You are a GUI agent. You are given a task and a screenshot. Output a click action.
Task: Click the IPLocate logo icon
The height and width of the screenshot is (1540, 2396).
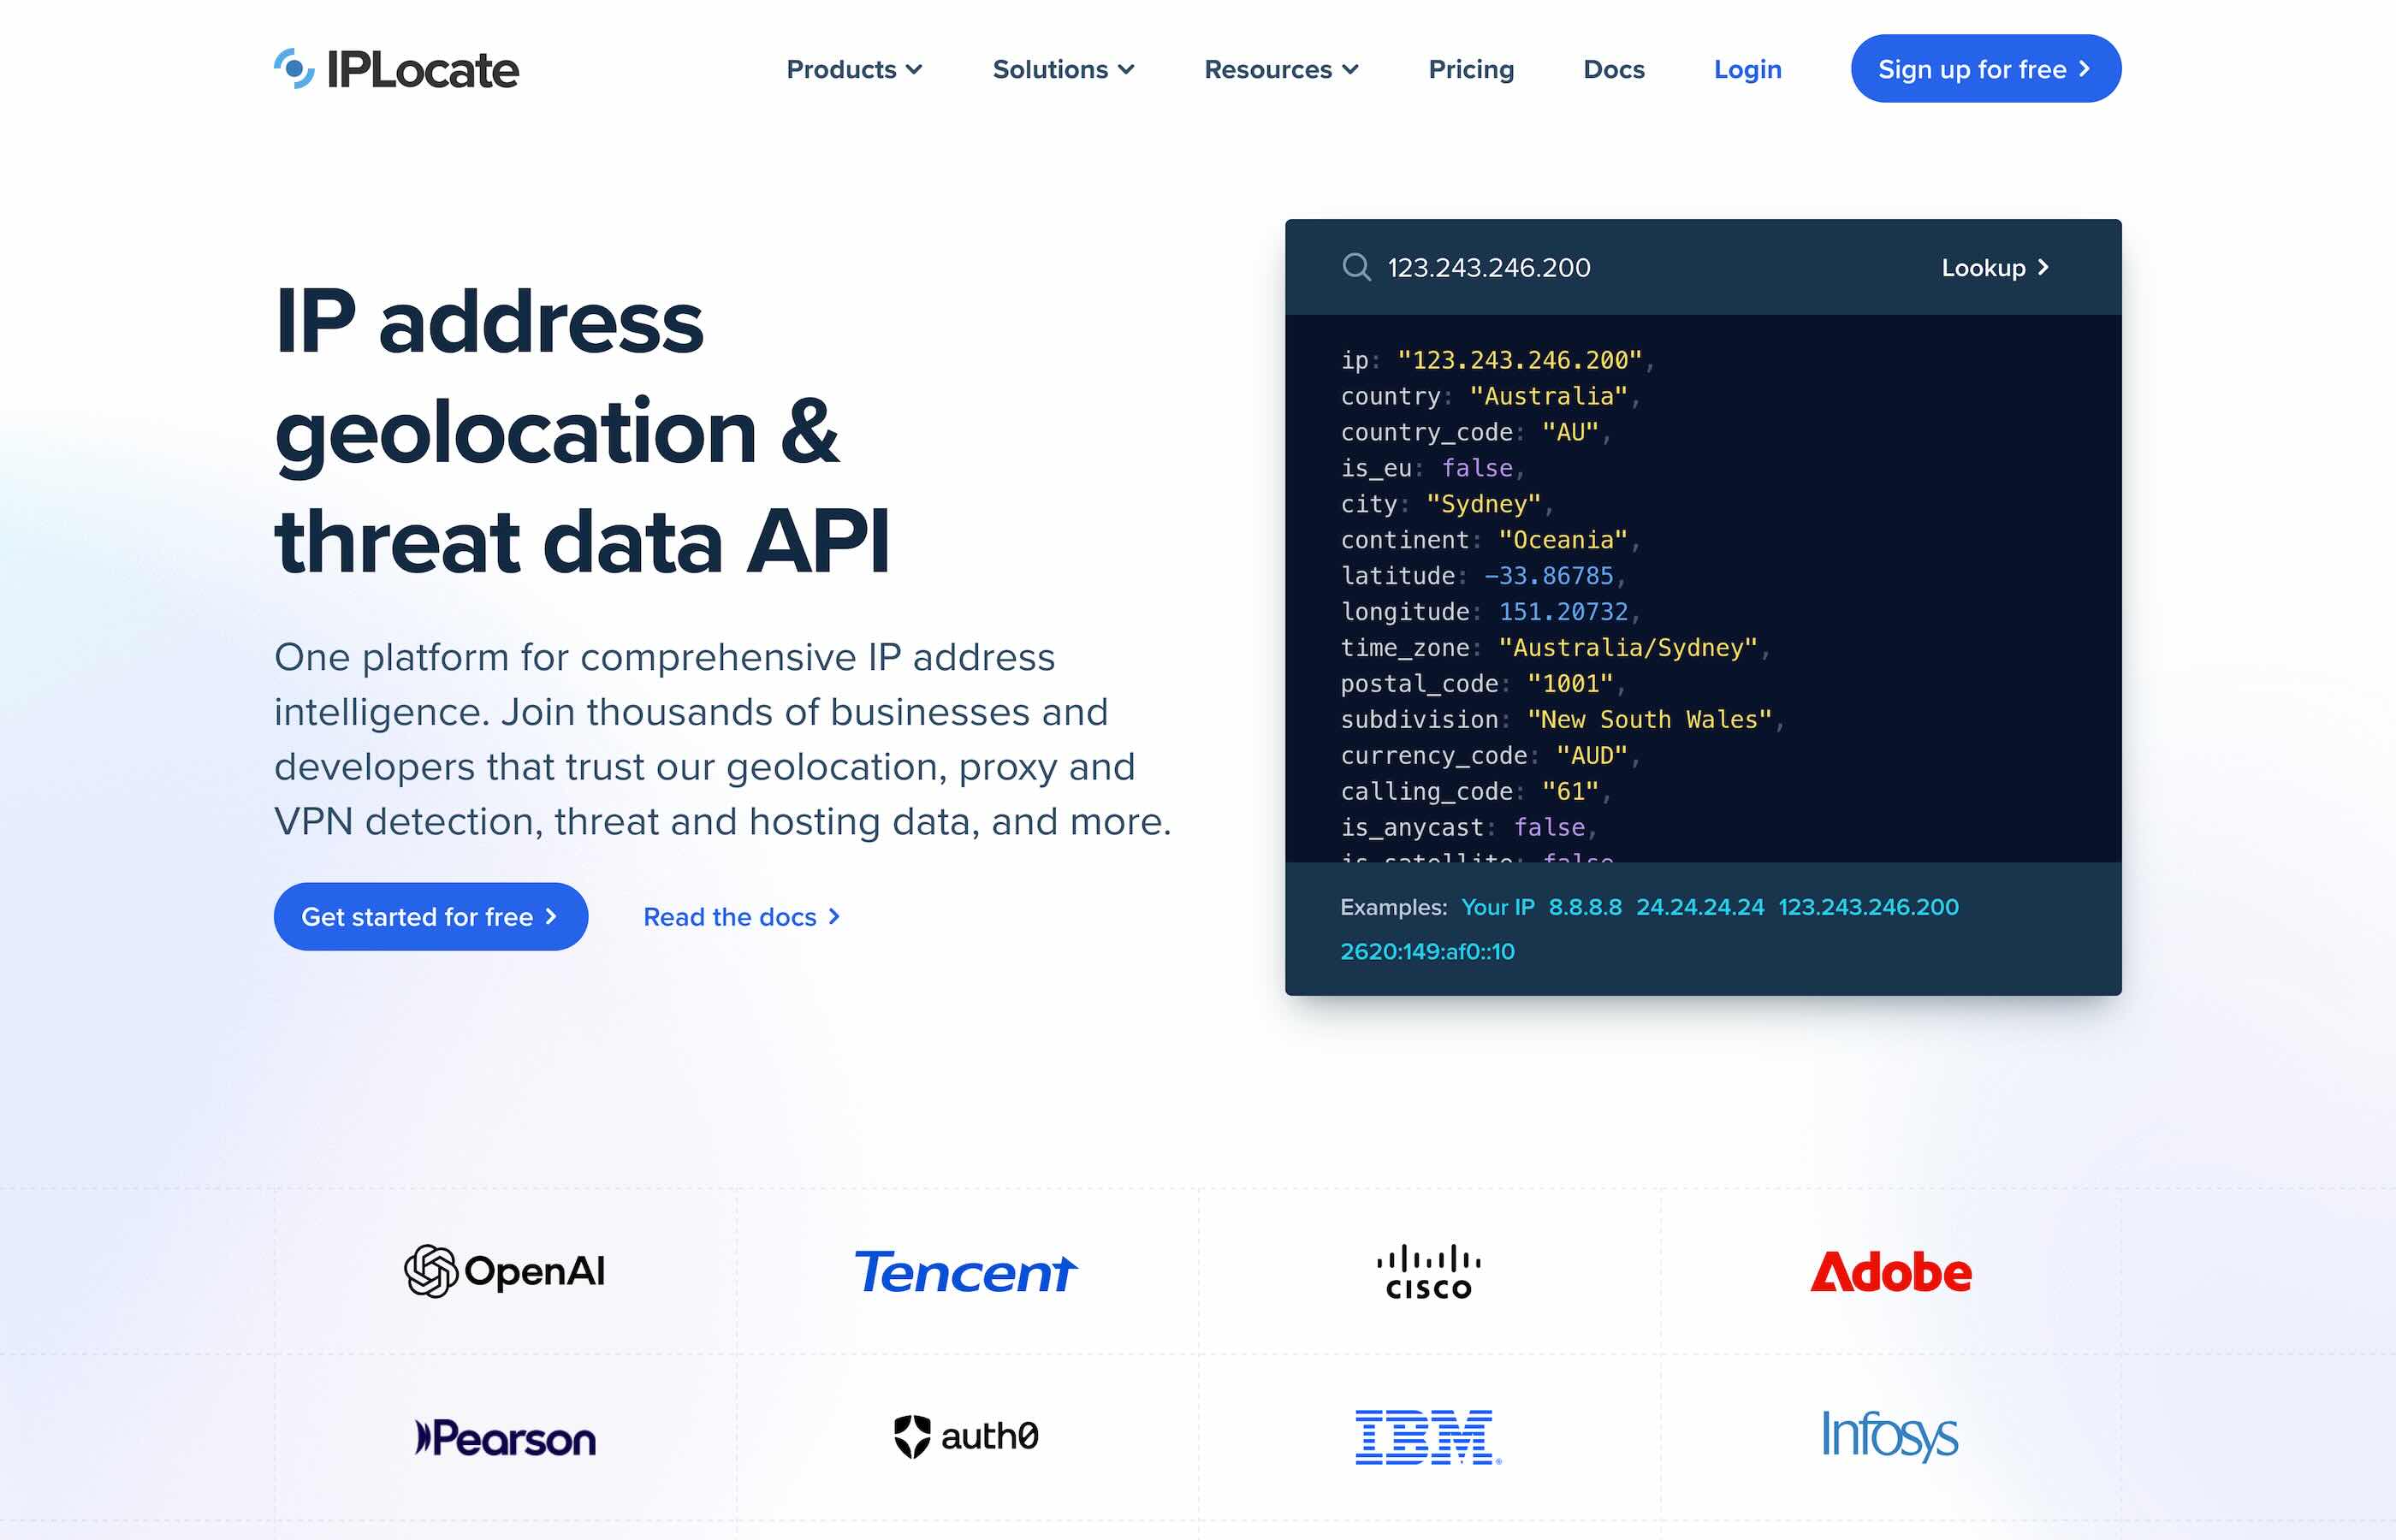pos(294,69)
